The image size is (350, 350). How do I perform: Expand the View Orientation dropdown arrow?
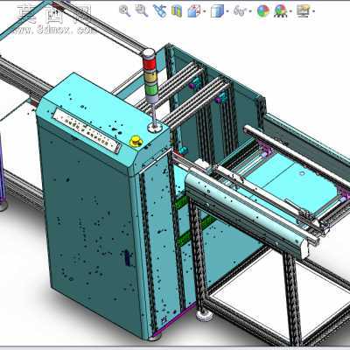tap(204, 11)
